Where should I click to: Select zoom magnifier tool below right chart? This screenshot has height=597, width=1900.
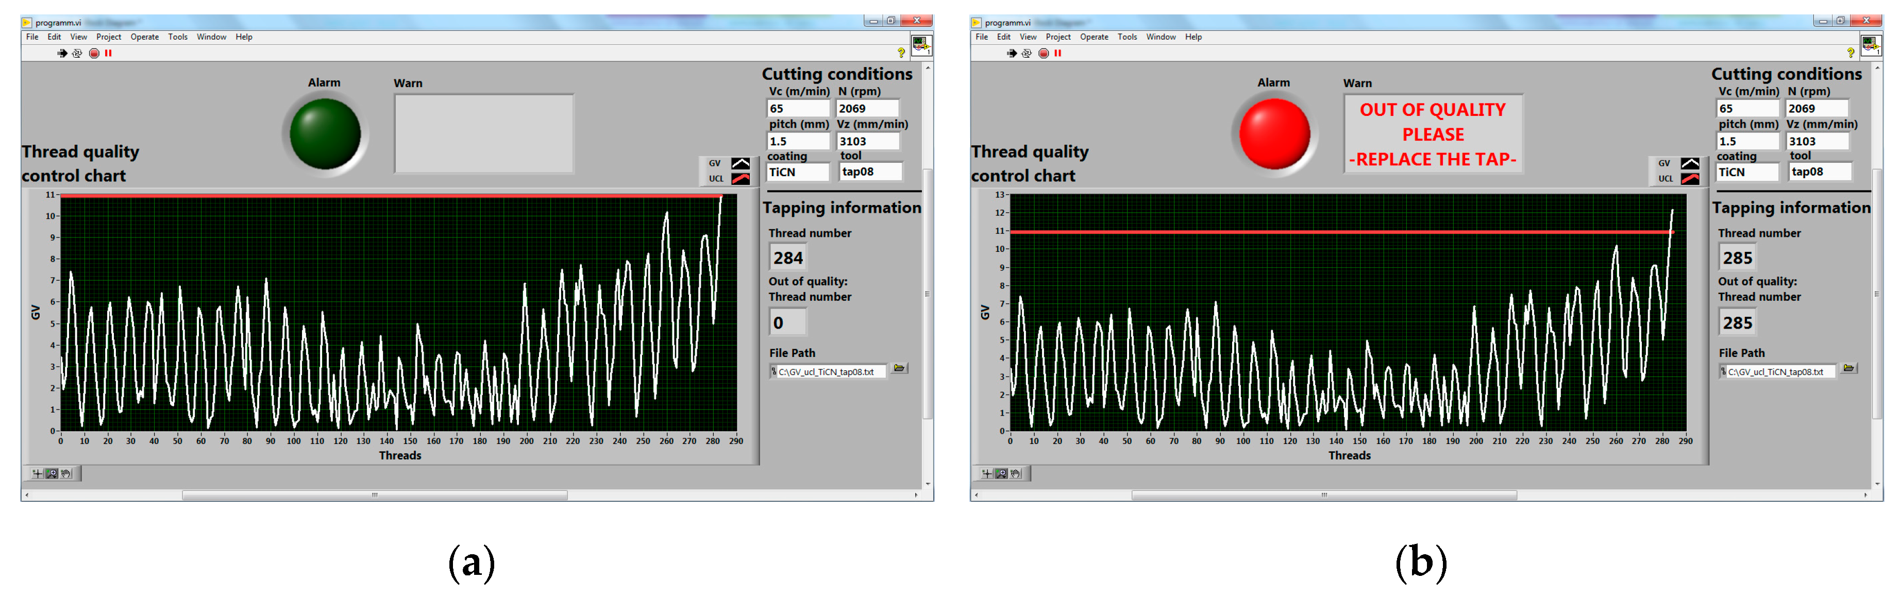(x=1001, y=474)
